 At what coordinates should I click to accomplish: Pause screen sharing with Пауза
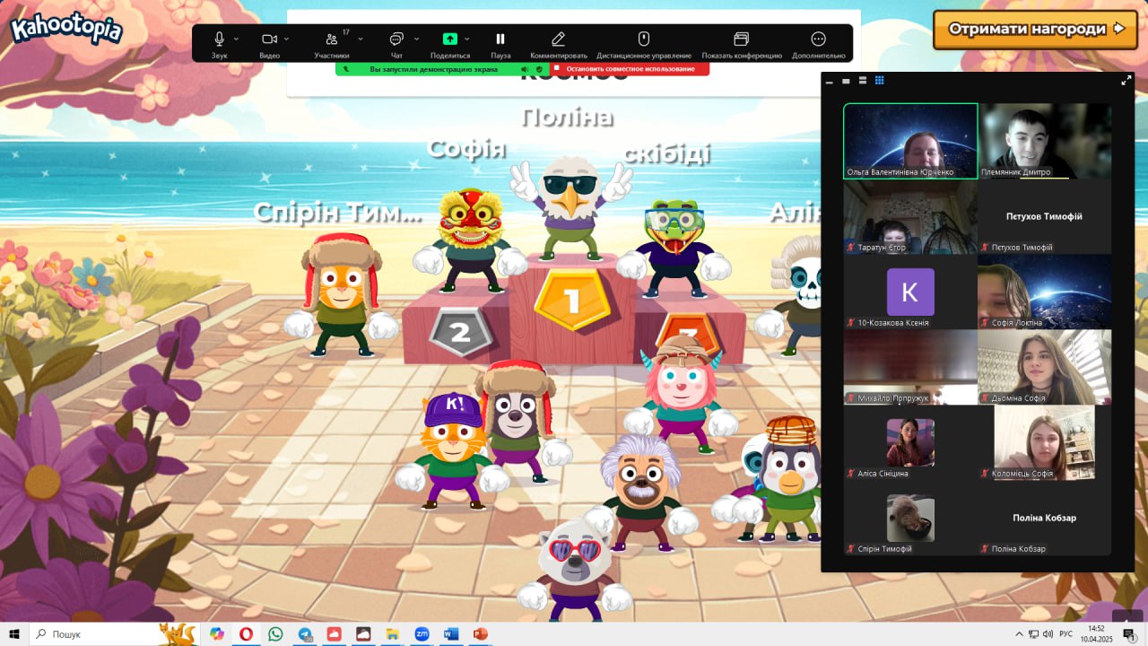tap(500, 39)
